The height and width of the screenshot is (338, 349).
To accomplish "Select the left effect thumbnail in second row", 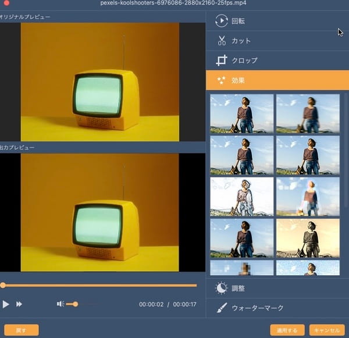I will [242, 155].
